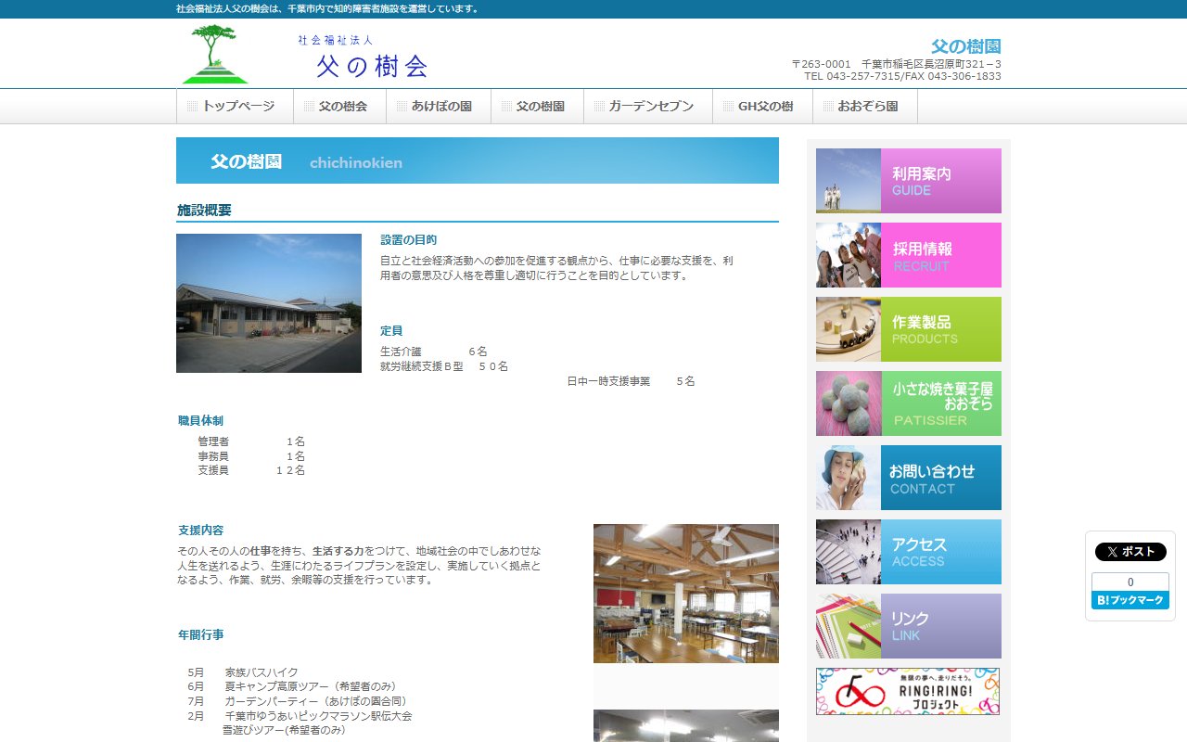Open 父の樹会 site title logo
The image size is (1187, 742).
tap(362, 58)
